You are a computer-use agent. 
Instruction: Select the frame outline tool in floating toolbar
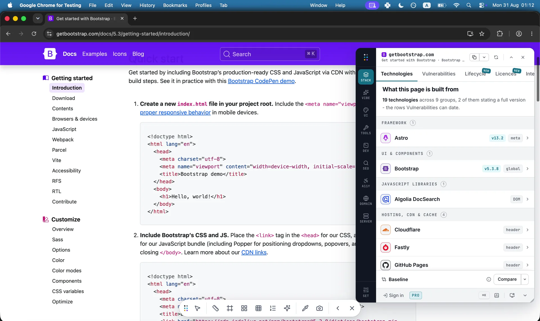point(230,308)
